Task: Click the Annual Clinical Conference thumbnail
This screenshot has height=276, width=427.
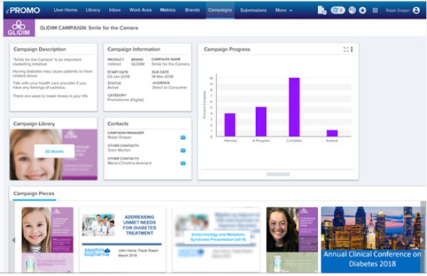Action: pos(372,240)
